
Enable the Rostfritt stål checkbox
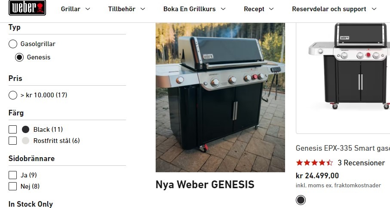tap(13, 141)
